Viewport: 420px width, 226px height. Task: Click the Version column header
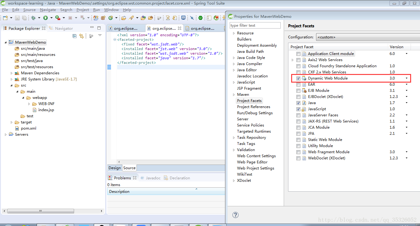coord(399,47)
